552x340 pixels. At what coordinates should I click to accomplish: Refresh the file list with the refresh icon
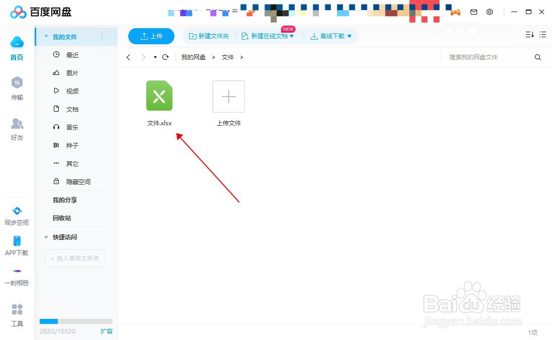pyautogui.click(x=165, y=57)
